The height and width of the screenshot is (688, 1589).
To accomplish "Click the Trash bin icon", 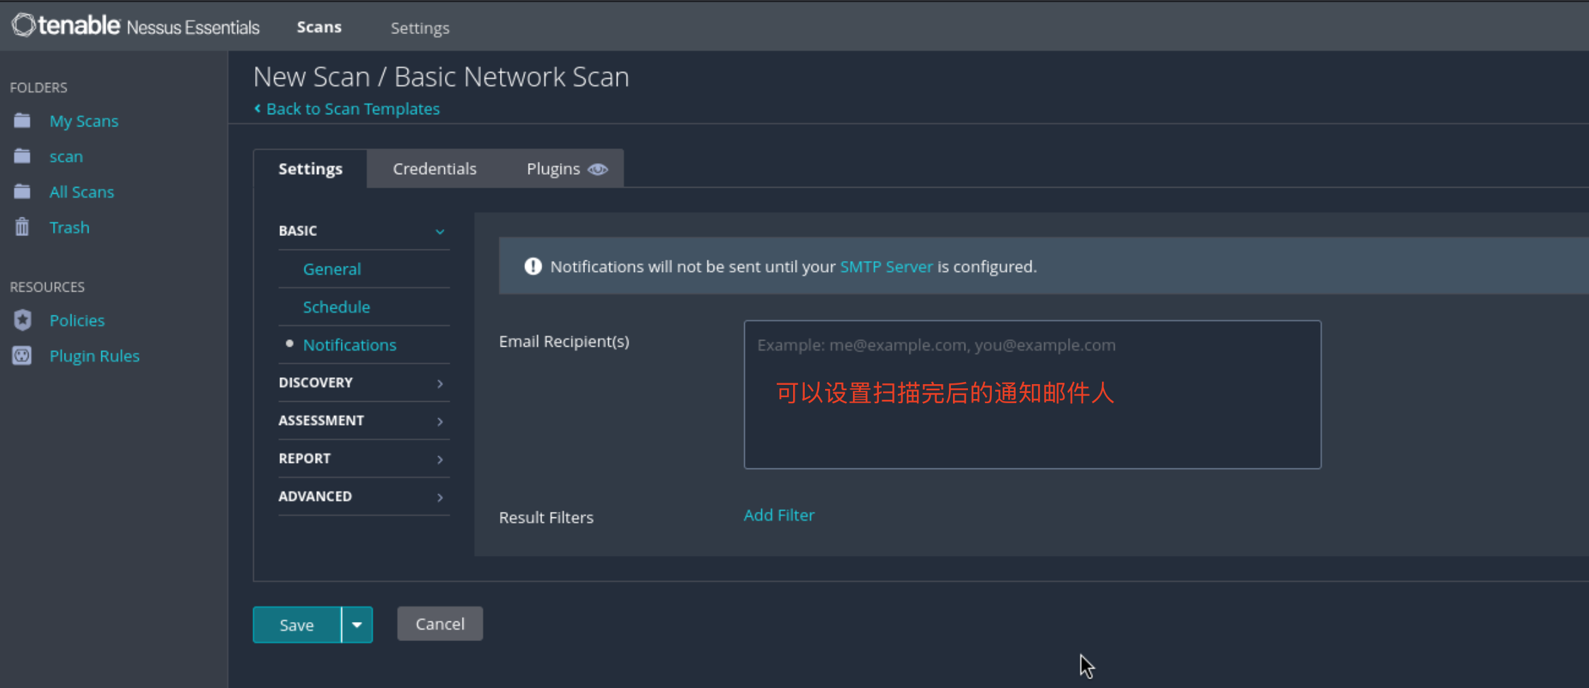I will [x=22, y=226].
